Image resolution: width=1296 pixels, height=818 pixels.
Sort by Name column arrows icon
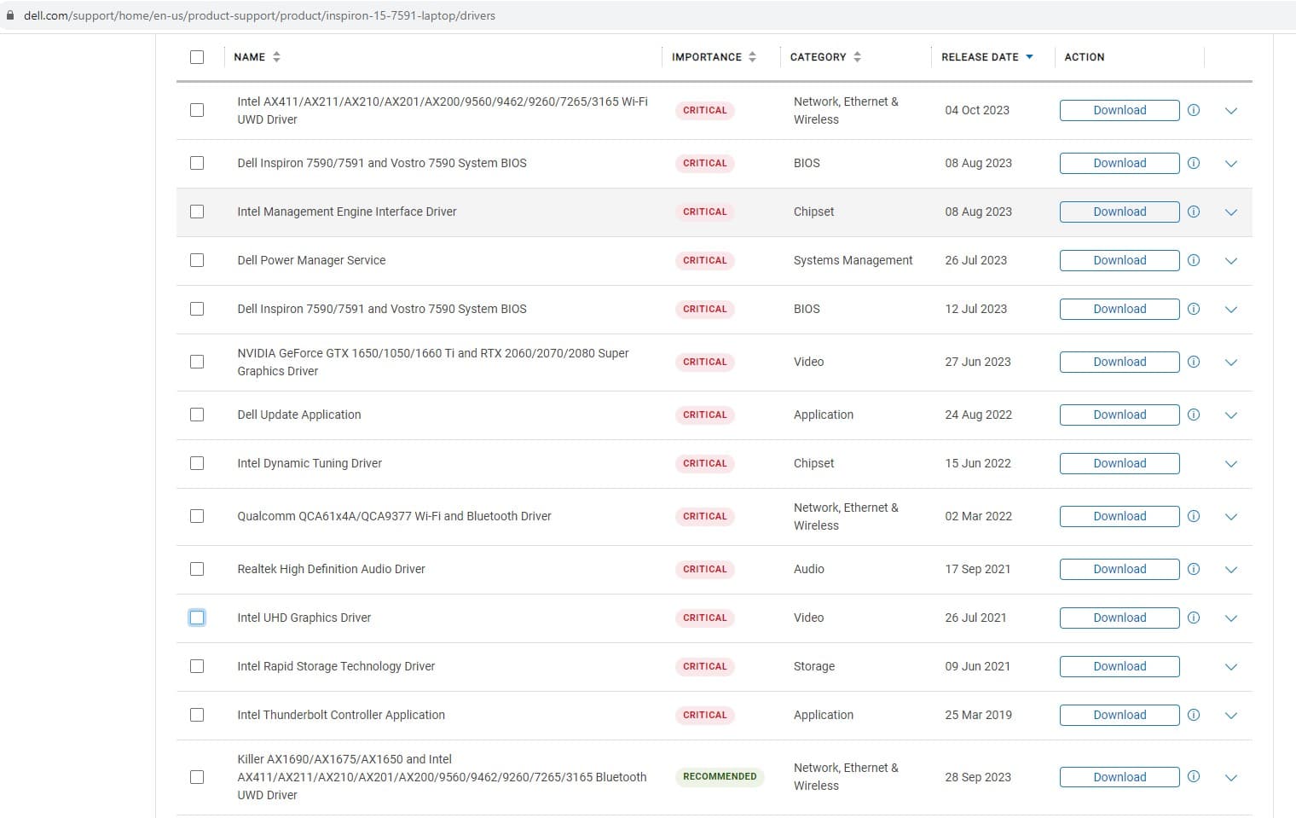pyautogui.click(x=276, y=57)
